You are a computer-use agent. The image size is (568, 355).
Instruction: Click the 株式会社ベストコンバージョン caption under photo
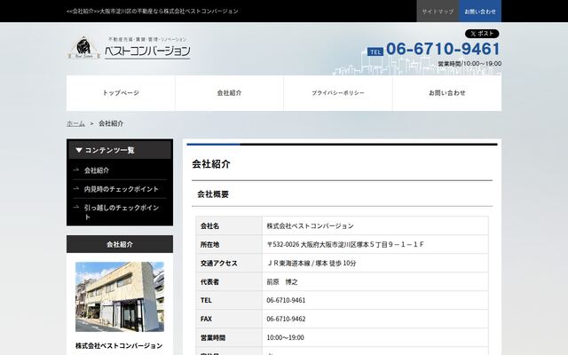(x=119, y=345)
